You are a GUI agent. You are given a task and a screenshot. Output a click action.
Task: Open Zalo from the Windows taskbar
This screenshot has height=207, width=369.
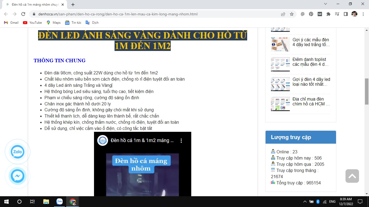(59, 202)
